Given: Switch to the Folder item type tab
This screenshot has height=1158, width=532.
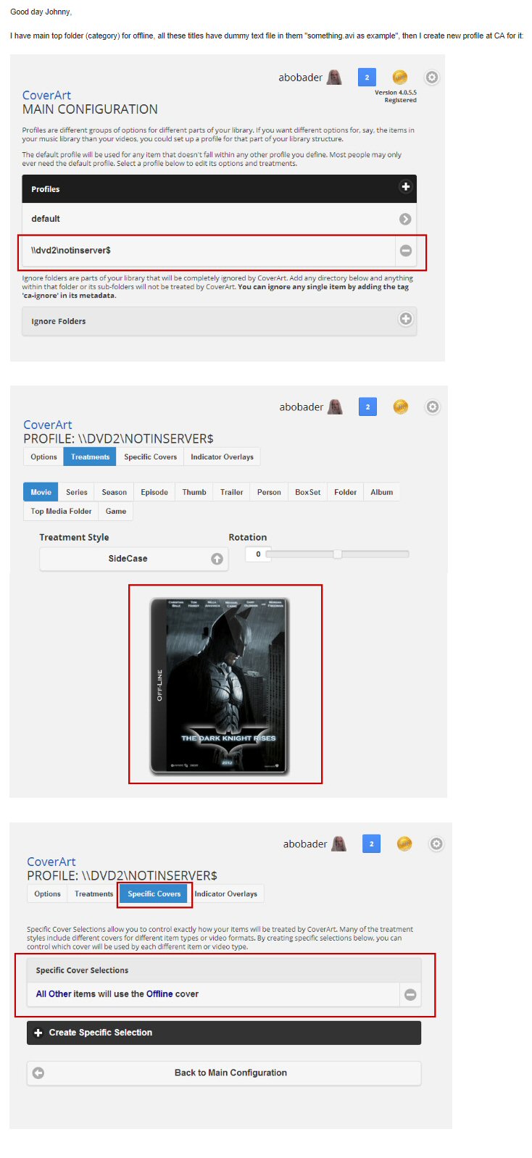Looking at the screenshot, I should point(346,492).
